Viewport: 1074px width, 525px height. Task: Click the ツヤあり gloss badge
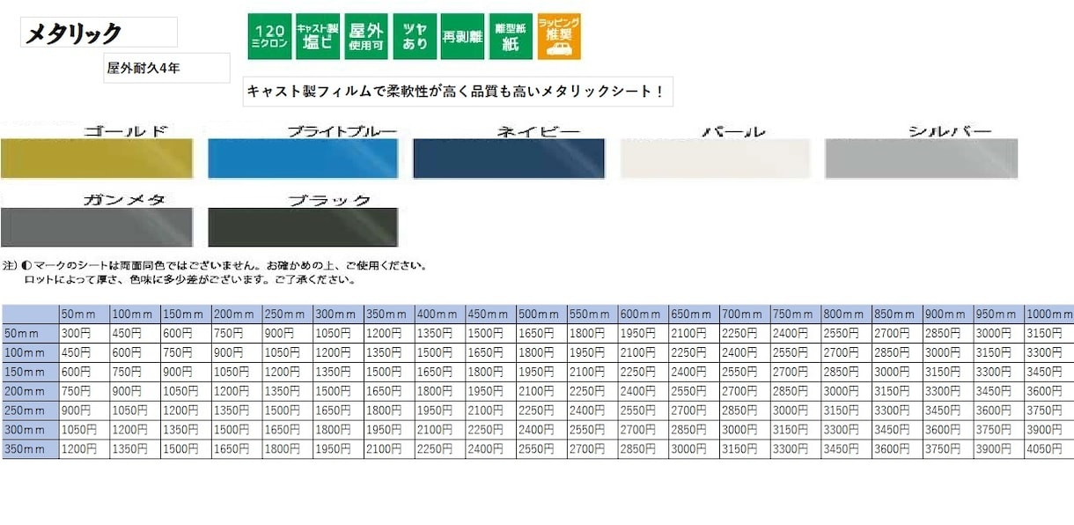pos(414,36)
